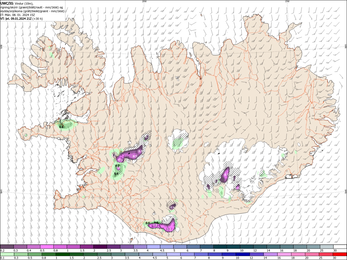
Task: Pick top-row swatch between 18 and 20
Action: click(300, 247)
